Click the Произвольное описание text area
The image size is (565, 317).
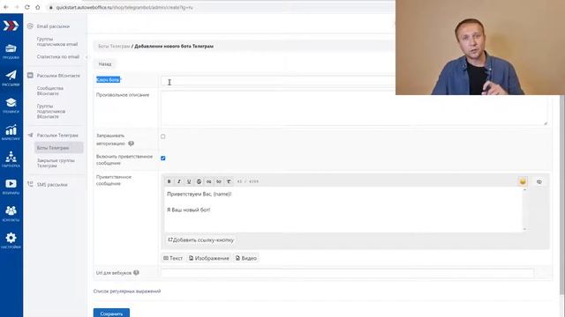click(x=355, y=108)
